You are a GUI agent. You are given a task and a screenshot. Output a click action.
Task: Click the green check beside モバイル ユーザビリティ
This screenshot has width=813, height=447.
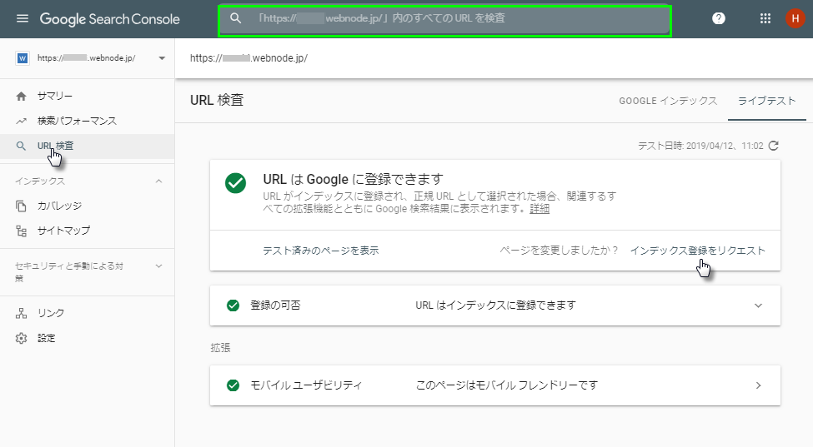pyautogui.click(x=233, y=385)
